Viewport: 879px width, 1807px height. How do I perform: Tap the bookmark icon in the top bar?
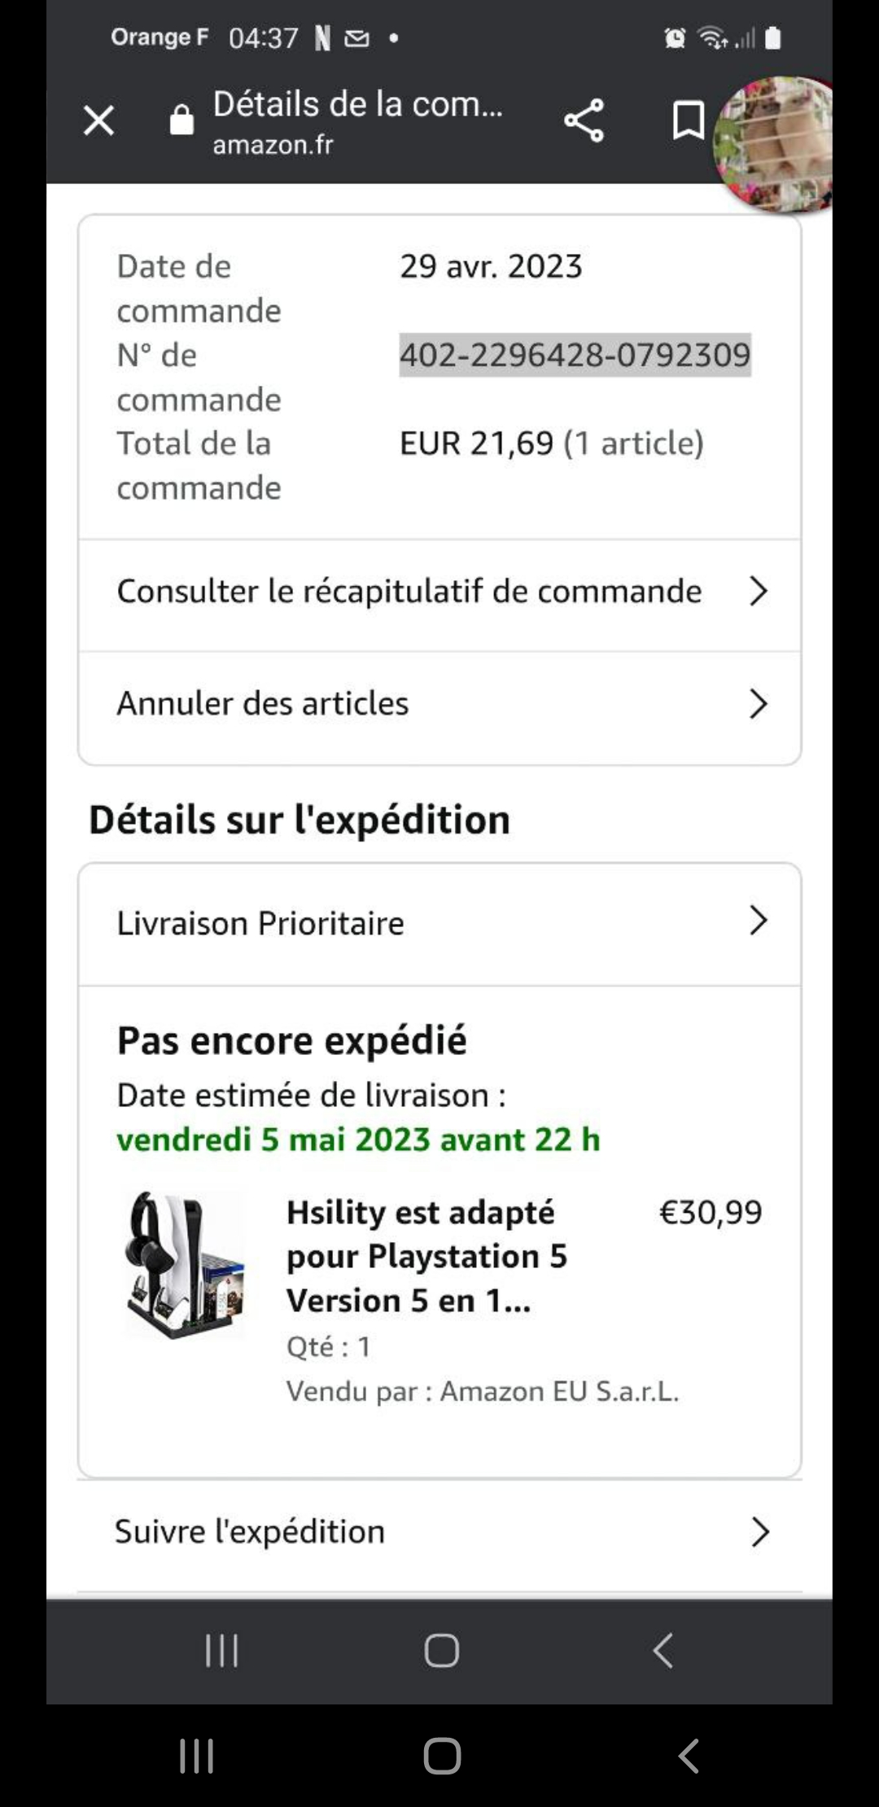click(x=688, y=120)
